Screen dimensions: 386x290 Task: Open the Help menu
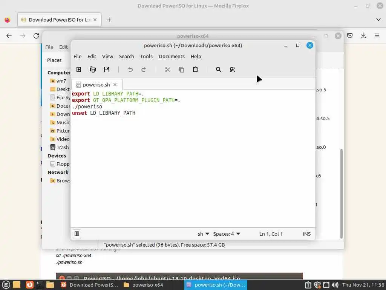196,57
